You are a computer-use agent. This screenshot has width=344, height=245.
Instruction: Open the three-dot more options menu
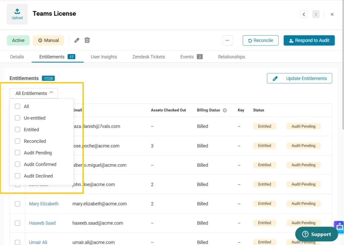[x=227, y=40]
